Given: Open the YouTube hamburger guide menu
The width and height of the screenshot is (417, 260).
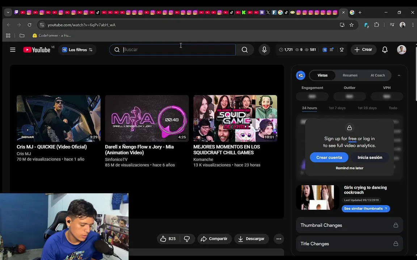Looking at the screenshot, I should coord(13,49).
